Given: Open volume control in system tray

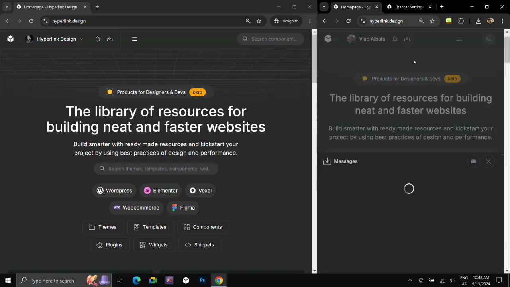Looking at the screenshot, I should point(452,281).
